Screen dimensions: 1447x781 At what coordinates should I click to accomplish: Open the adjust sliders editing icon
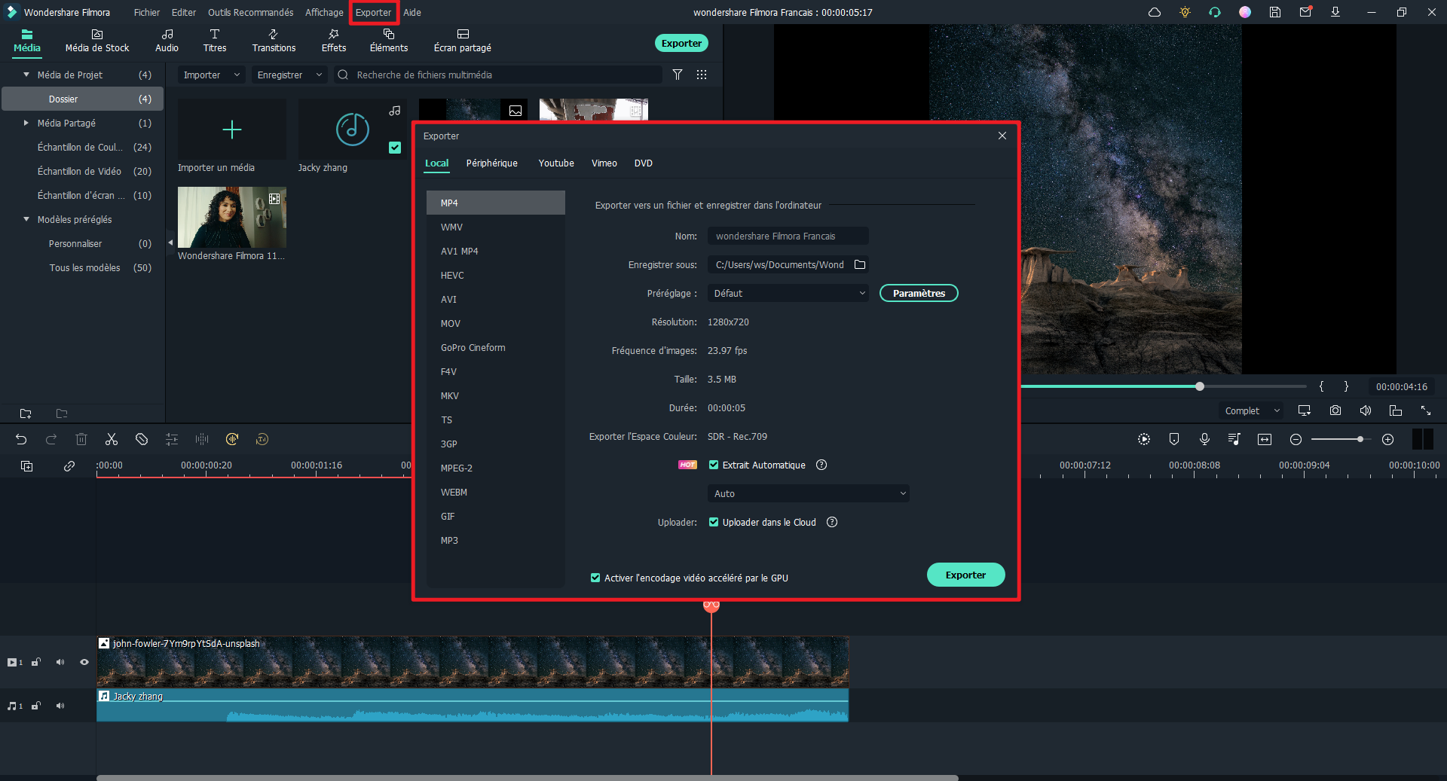coord(172,439)
